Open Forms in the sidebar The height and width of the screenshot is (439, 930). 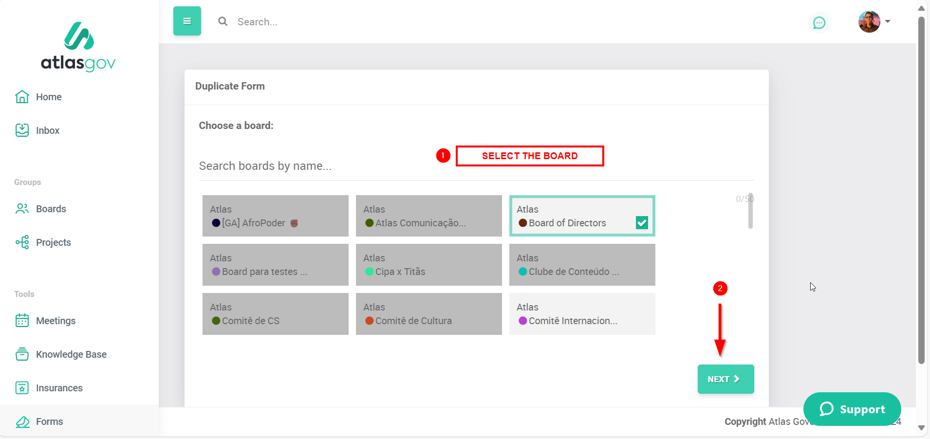point(50,421)
